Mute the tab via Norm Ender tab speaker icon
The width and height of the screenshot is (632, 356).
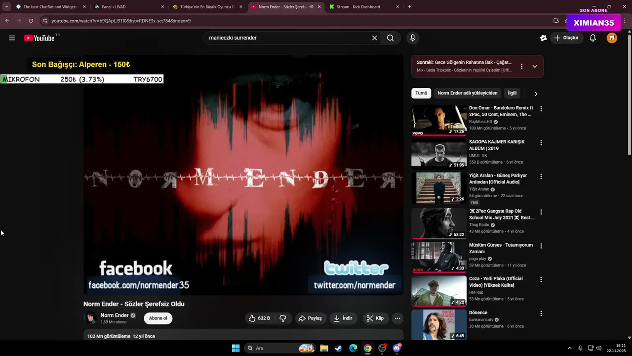point(311,7)
